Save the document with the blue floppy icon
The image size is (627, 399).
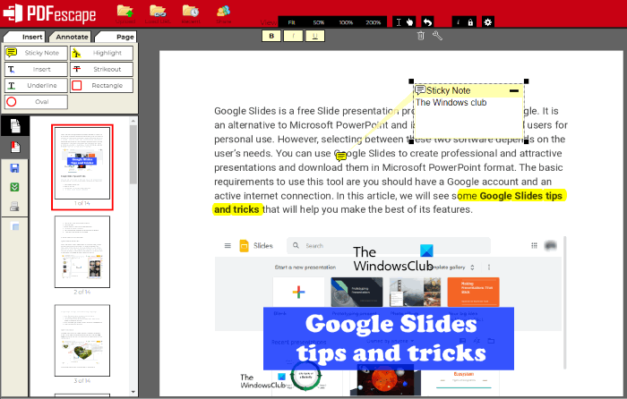pos(15,168)
